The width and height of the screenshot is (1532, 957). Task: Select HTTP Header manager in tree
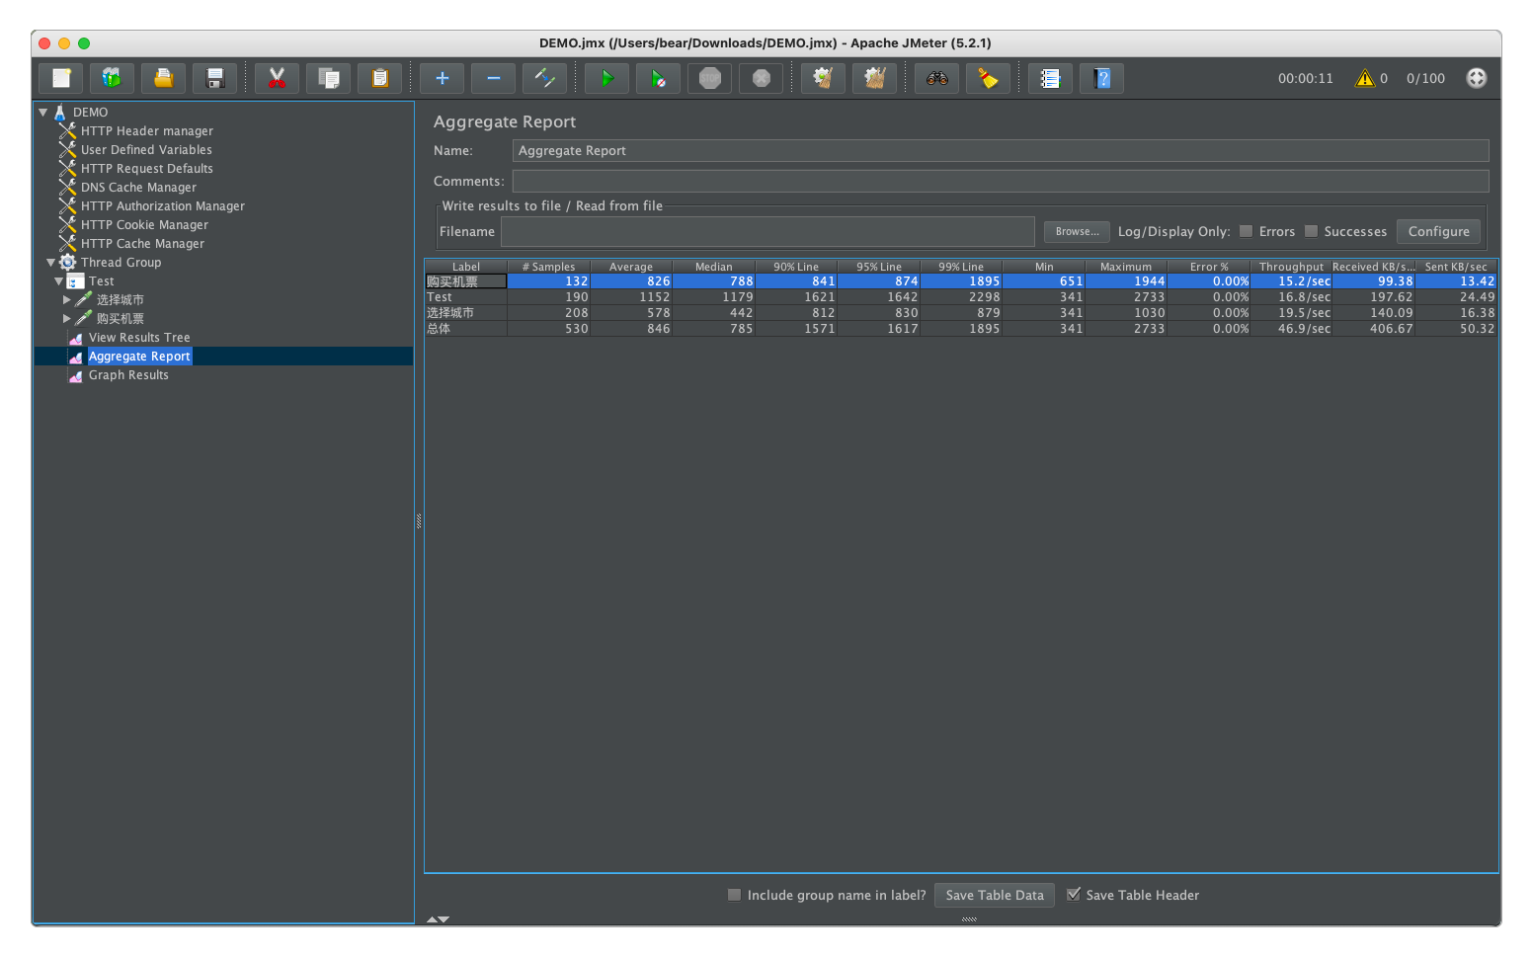click(x=146, y=131)
